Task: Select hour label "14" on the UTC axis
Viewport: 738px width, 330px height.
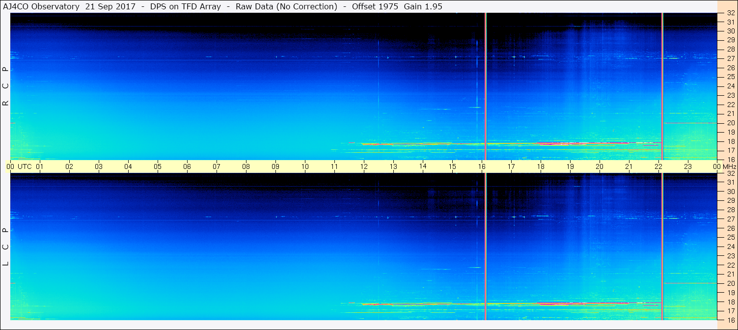Action: tap(423, 166)
